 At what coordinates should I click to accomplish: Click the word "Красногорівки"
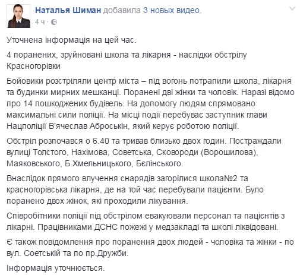[33, 67]
